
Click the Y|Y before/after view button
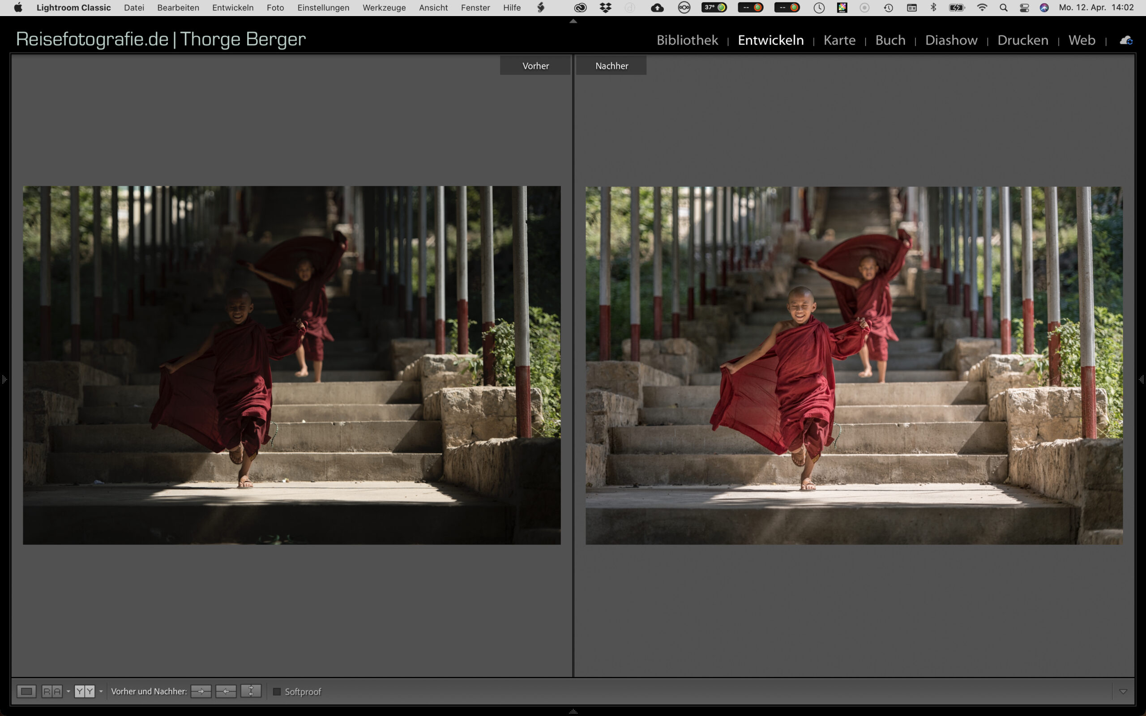[x=84, y=691]
